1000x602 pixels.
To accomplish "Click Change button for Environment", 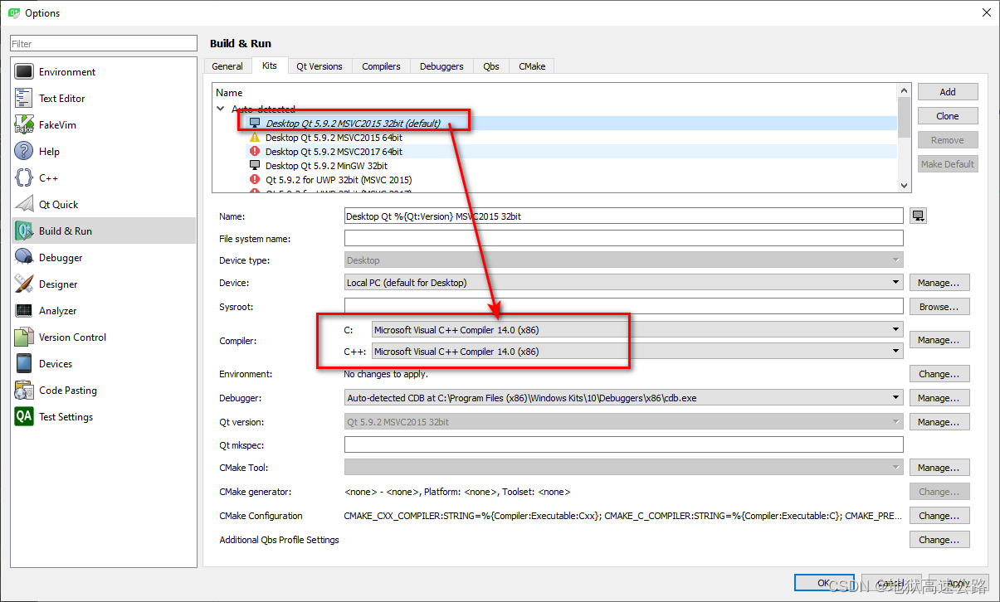I will click(939, 374).
